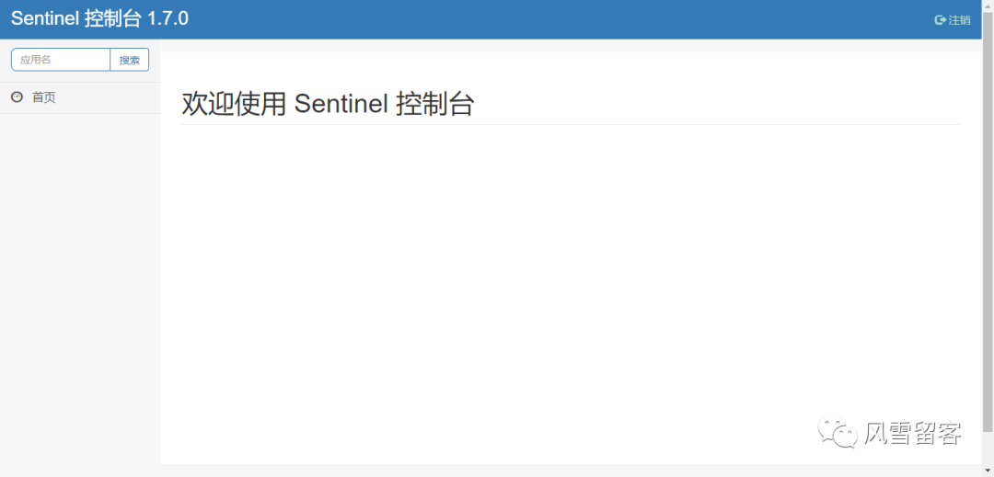Focus the 应用名 search input field
This screenshot has width=994, height=477.
tap(61, 60)
